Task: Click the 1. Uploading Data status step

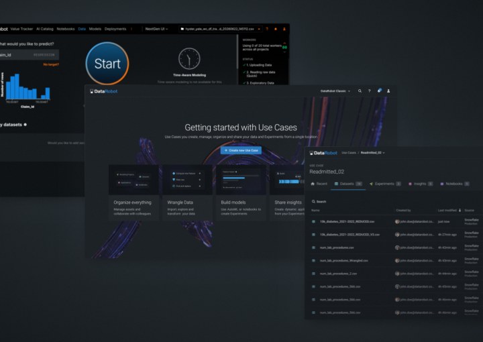Action: (259, 65)
